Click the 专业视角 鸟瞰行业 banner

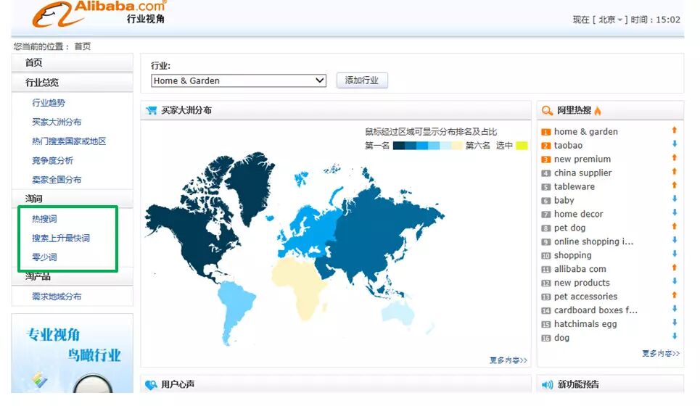pyautogui.click(x=73, y=353)
